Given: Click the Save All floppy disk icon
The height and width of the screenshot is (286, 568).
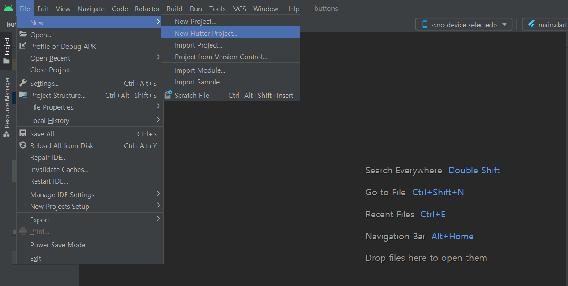Looking at the screenshot, I should click(23, 133).
